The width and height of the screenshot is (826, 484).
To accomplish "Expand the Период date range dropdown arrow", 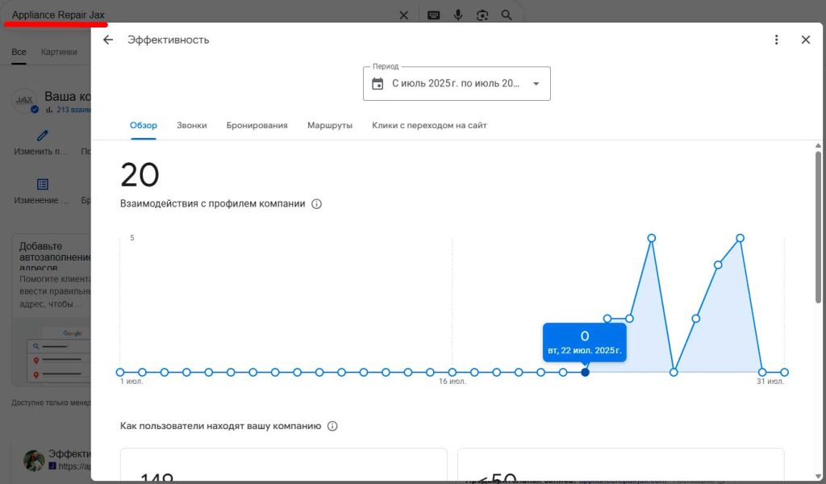I will pos(536,84).
